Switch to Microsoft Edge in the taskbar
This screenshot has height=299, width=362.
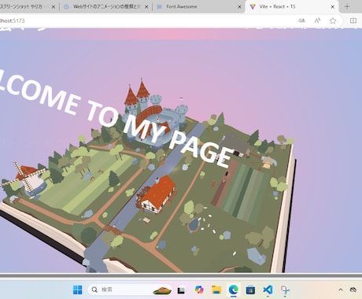pos(233,290)
